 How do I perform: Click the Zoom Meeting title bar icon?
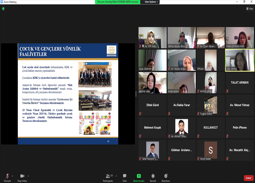click(2, 2)
